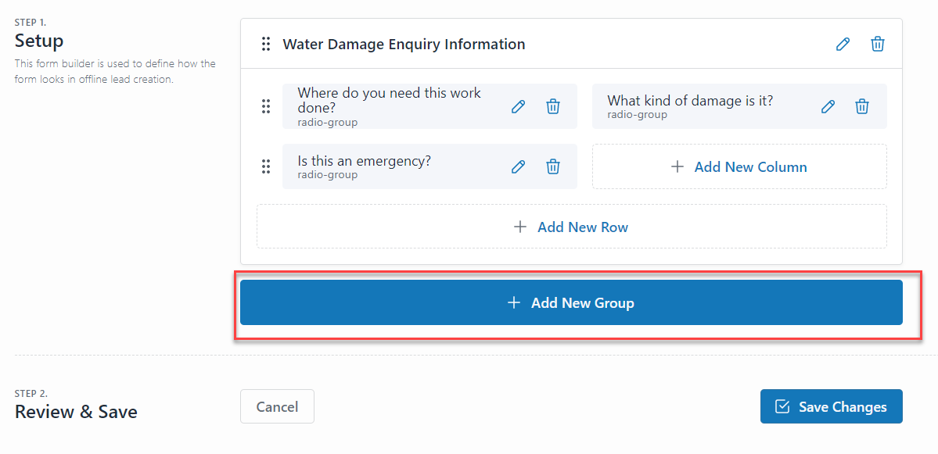The height and width of the screenshot is (454, 938).
Task: Select the drag handle beside 'Is this an emergency?'
Action: [266, 166]
